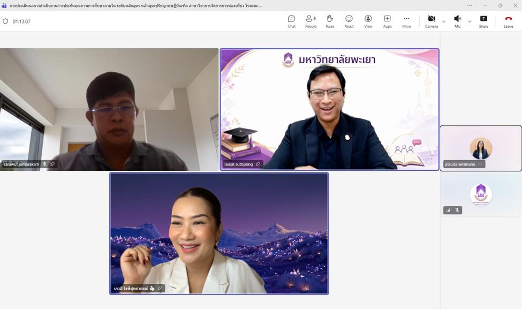Open the meeting Chat panel
This screenshot has height=310, width=522.
pyautogui.click(x=291, y=21)
